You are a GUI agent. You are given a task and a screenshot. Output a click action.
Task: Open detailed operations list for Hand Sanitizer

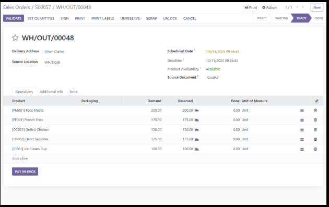click(x=302, y=139)
